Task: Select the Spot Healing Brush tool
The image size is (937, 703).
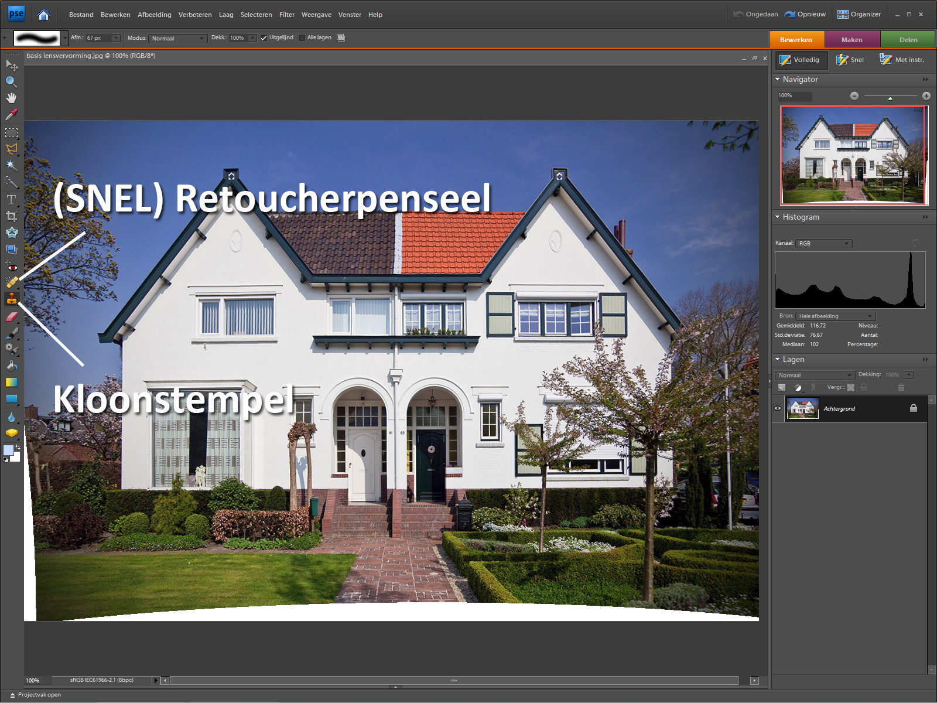Action: tap(11, 282)
